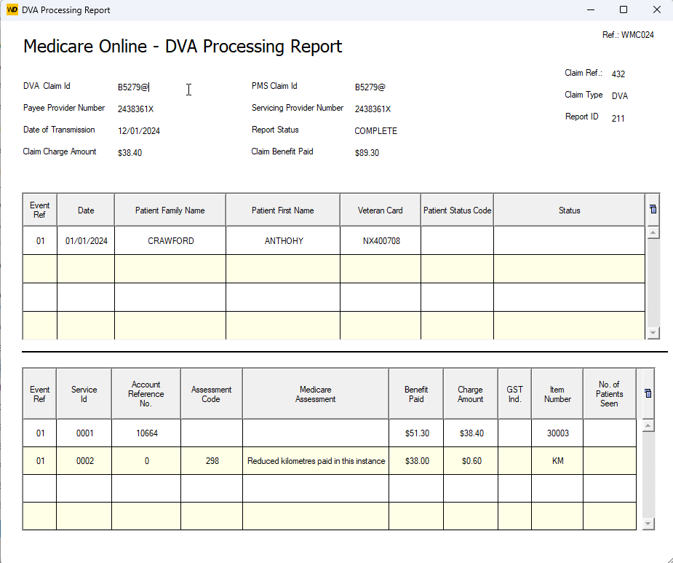
Task: Click the Report ID value 211
Action: click(x=618, y=118)
